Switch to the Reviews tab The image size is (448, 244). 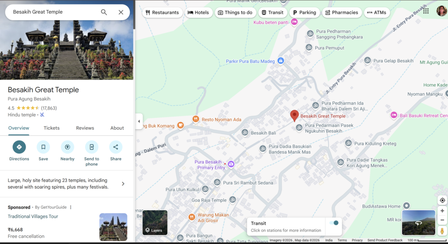(85, 128)
